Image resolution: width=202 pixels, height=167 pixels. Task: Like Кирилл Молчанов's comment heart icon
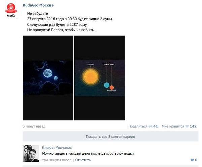[192, 160]
